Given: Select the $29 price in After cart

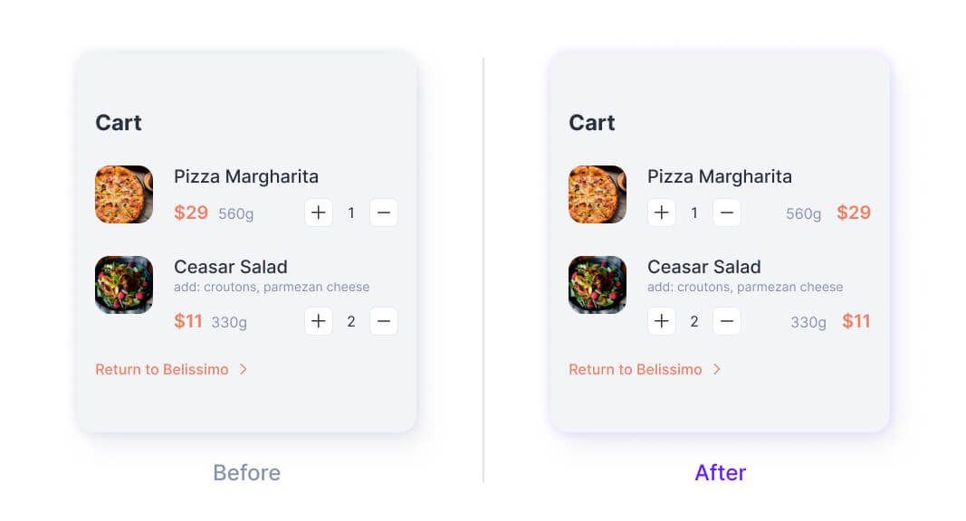Looking at the screenshot, I should (853, 213).
